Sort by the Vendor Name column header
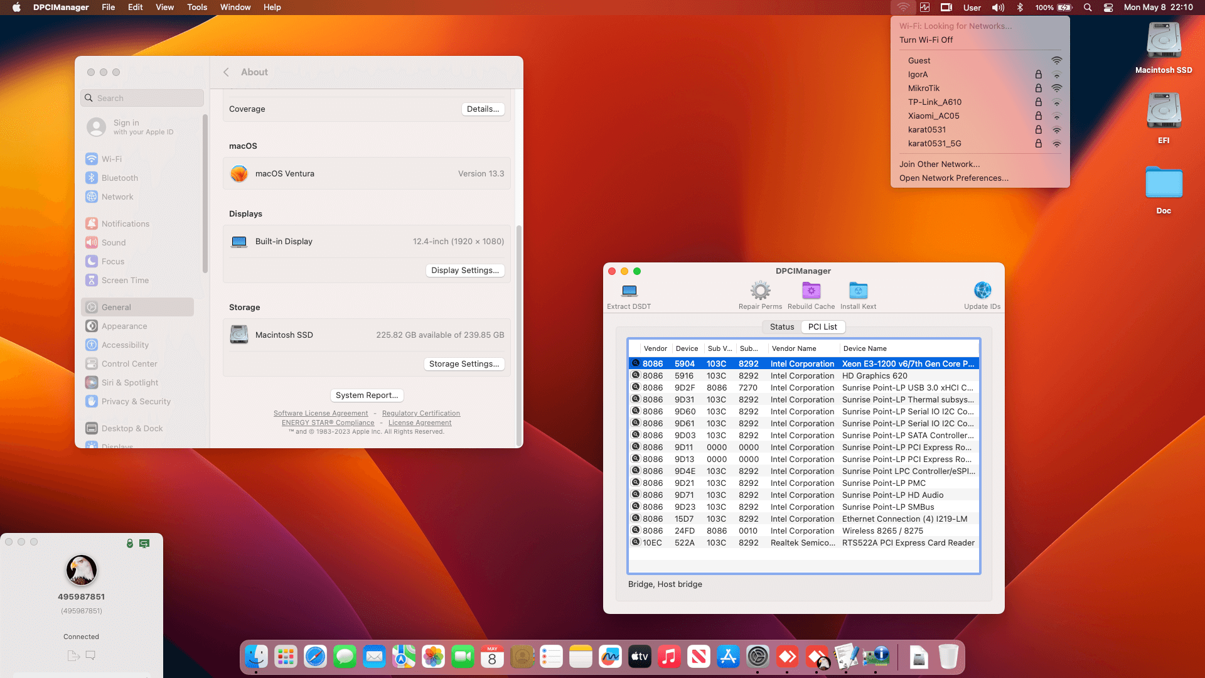The image size is (1205, 678). pyautogui.click(x=804, y=349)
